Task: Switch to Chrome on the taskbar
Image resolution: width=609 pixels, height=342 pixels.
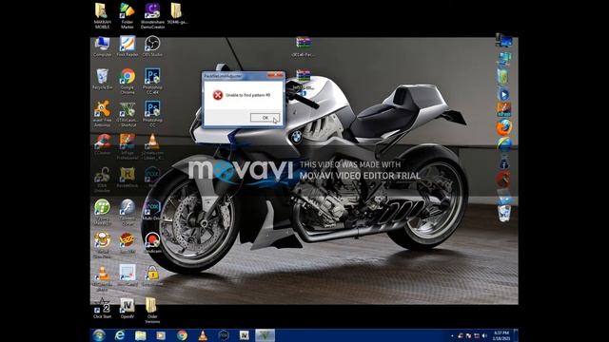Action: pos(182,335)
